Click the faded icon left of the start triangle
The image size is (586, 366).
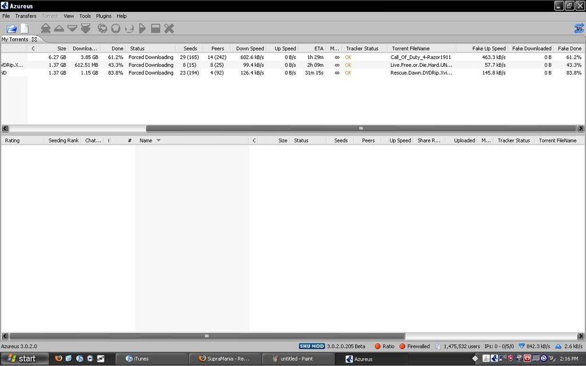click(129, 29)
